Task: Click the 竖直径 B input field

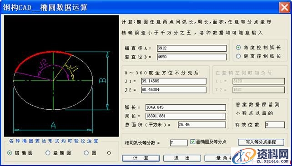Action: tap(191, 57)
